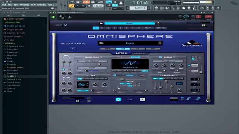This screenshot has height=134, width=239.
Task: Select Layer B button at bottom
Action: click(143, 99)
